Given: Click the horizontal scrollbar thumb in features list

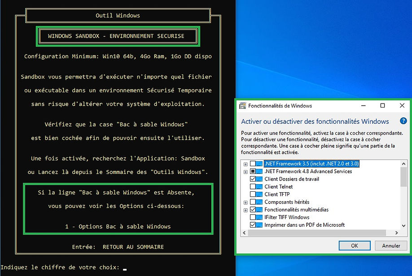Looking at the screenshot, I should pyautogui.click(x=317, y=233).
